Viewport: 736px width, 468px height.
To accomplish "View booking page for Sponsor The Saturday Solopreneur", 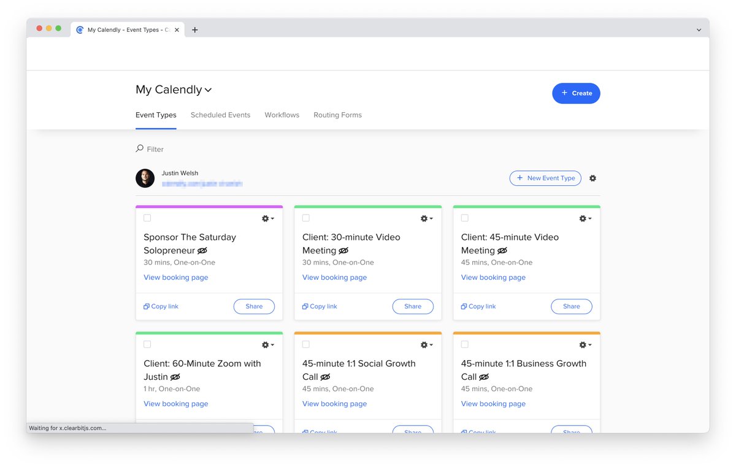I will [x=176, y=277].
